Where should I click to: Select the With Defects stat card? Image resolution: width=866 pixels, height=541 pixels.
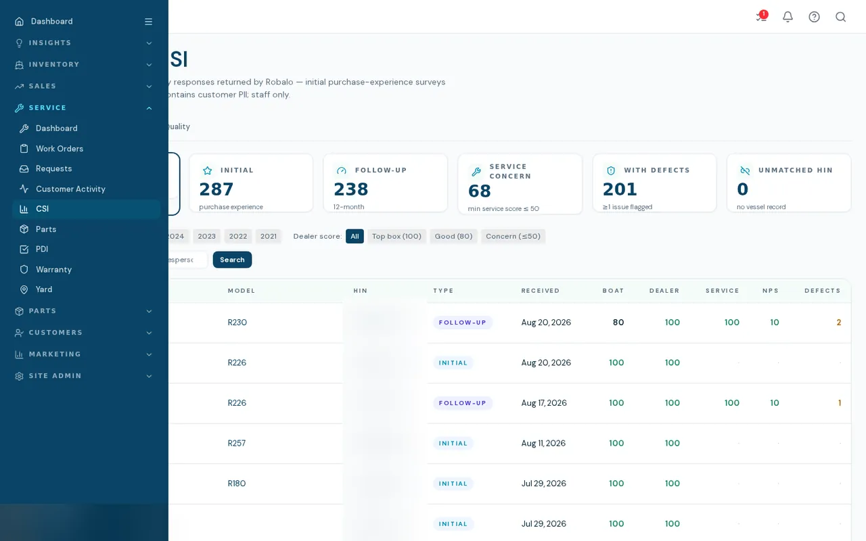[x=654, y=183]
